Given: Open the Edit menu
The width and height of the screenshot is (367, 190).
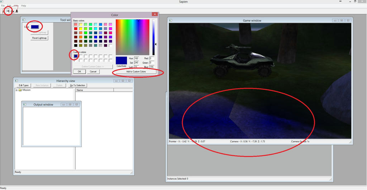Looking at the screenshot, I should point(9,6).
